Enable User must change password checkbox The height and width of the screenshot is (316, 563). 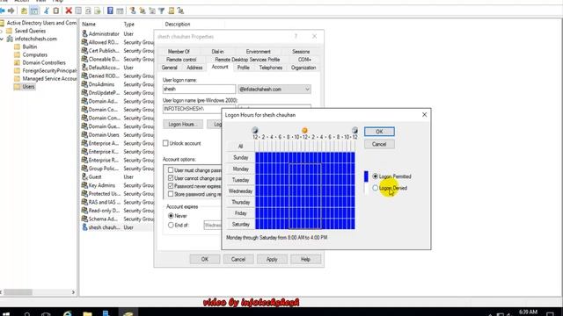[171, 170]
